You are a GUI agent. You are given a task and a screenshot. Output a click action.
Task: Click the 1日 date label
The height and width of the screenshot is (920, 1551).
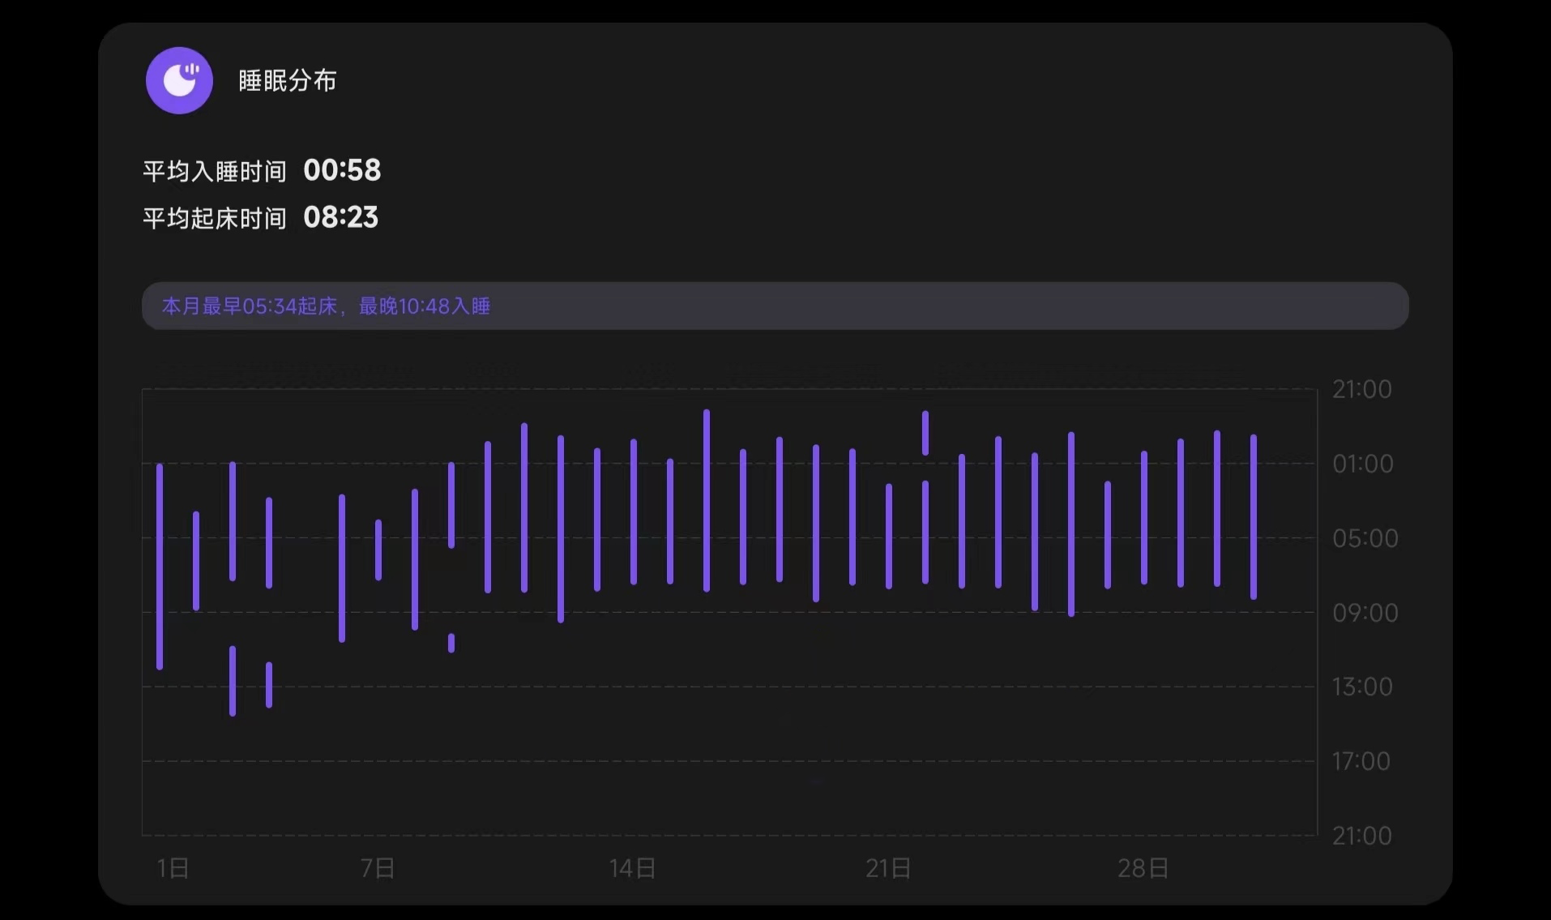[173, 869]
